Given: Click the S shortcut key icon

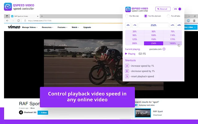Looking at the screenshot, I should coord(127,77).
